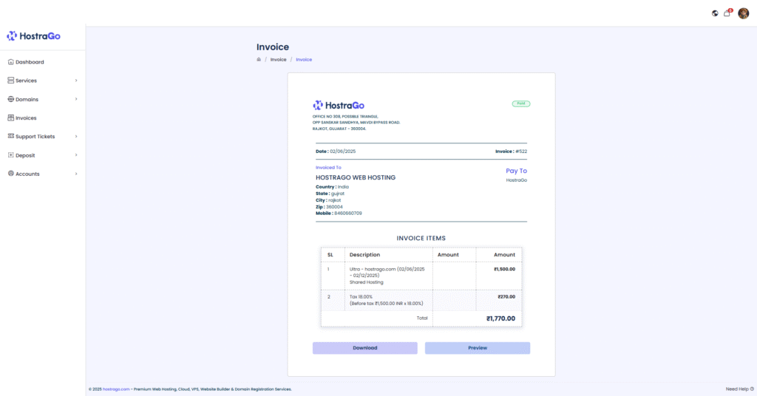Expand the Accounts menu chevron
This screenshot has height=396, width=757.
pos(76,174)
